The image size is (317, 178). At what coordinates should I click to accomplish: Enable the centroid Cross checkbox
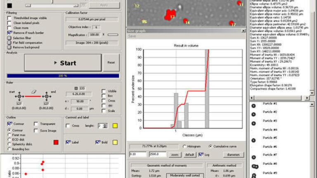click(x=68, y=126)
